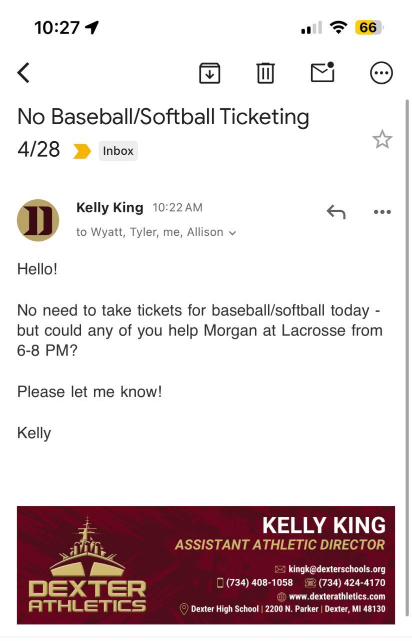Open the kingk@dexterschools.org email link
Screen dimensions: 412x641
tap(336, 569)
